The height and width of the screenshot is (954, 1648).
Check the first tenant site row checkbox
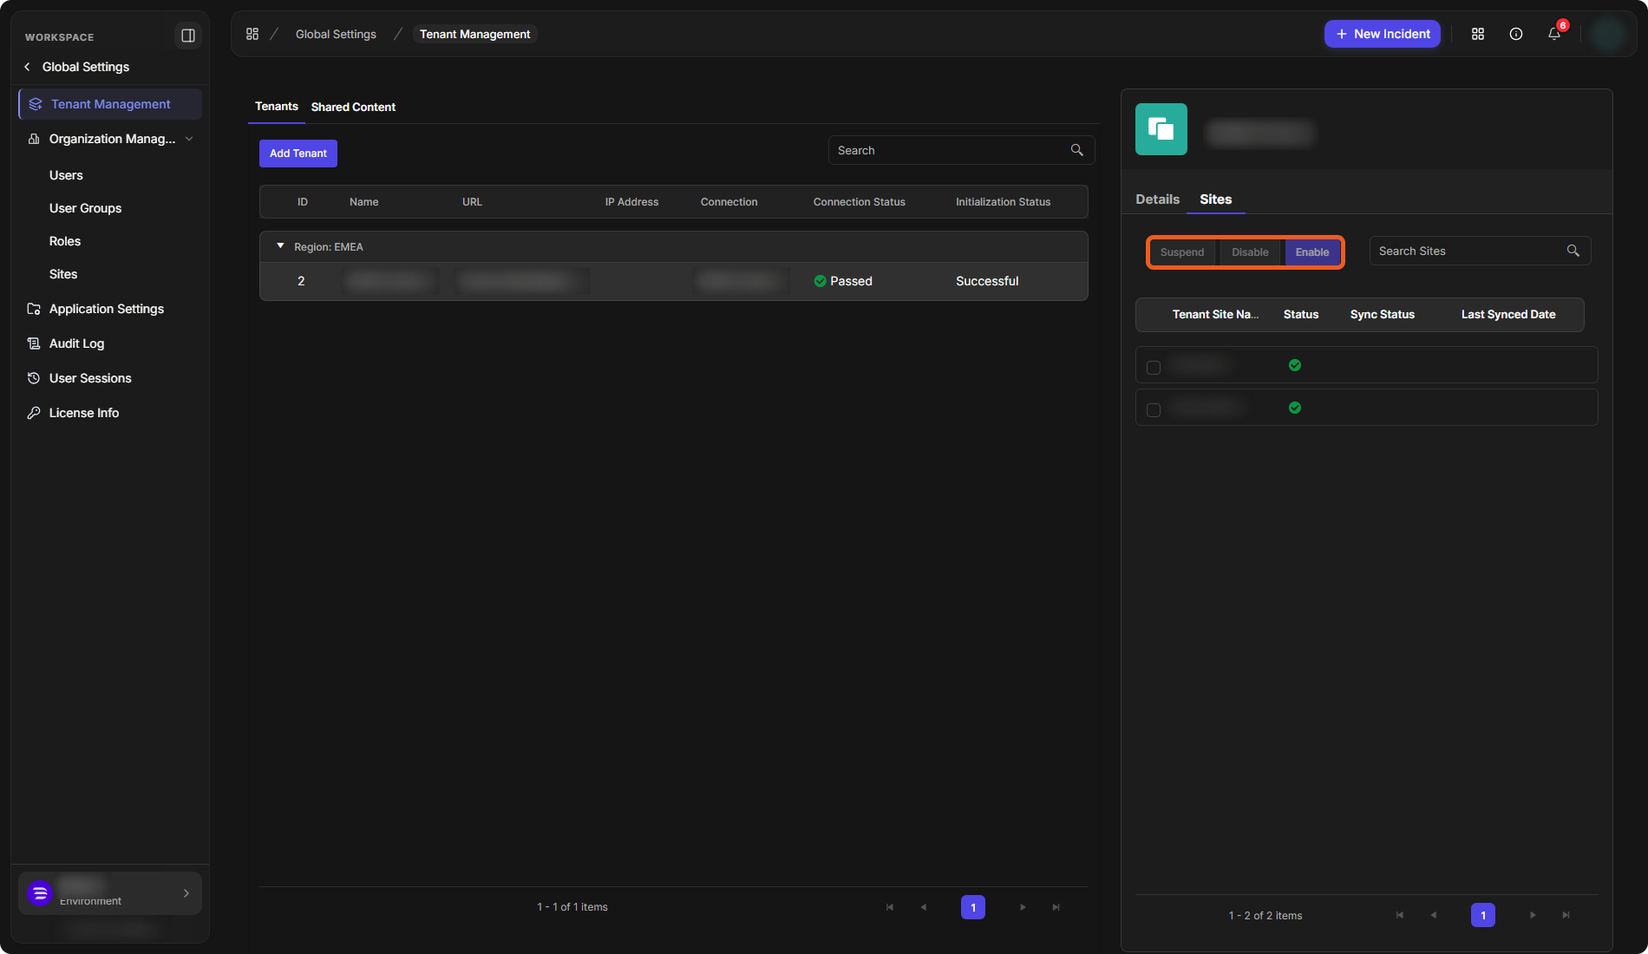pyautogui.click(x=1154, y=368)
